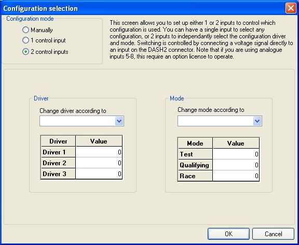Select the 2 control inputs option
Screen dimensions: 299x245
tap(25, 52)
